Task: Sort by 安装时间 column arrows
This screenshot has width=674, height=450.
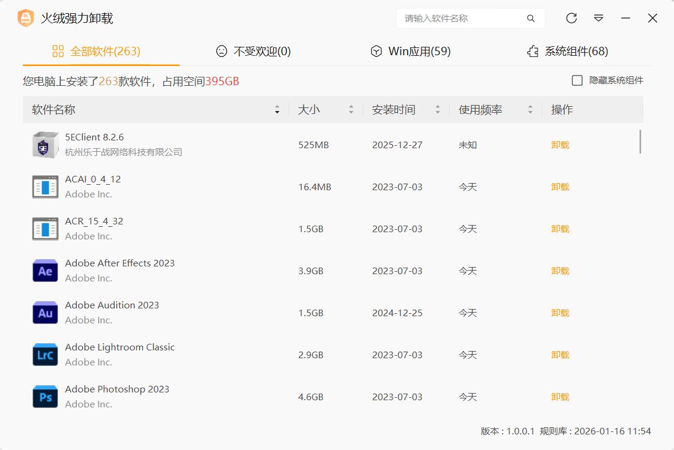Action: [x=438, y=110]
